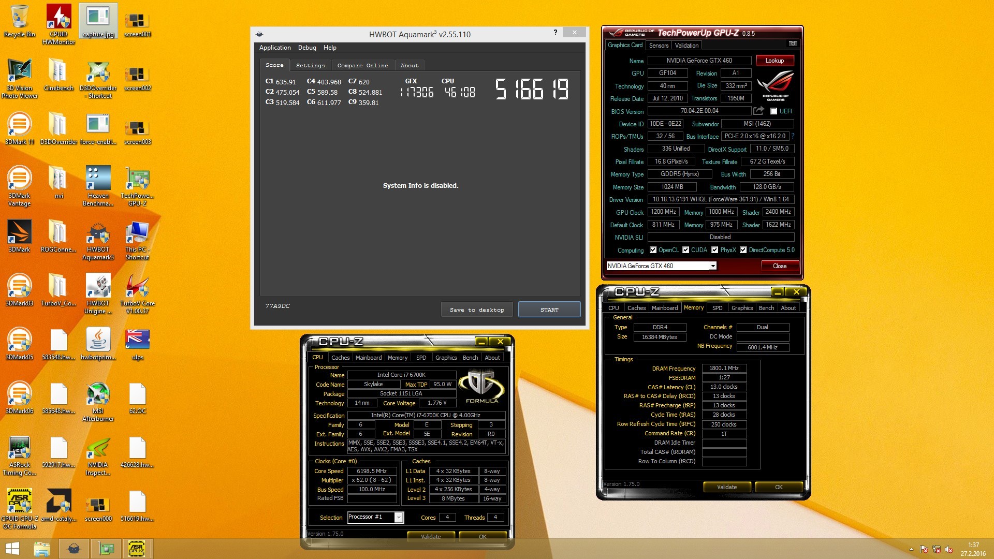Viewport: 994px width, 559px height.
Task: Launch MSI Afterburner desktop icon
Action: (x=98, y=401)
